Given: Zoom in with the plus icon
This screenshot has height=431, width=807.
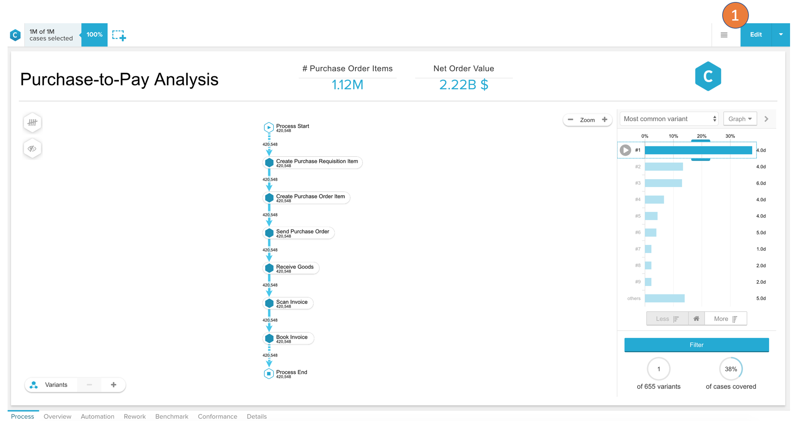Looking at the screenshot, I should pos(604,120).
